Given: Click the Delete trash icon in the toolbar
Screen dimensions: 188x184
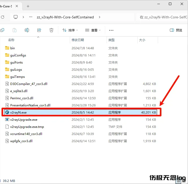Looking at the screenshot, I should 51,30.
